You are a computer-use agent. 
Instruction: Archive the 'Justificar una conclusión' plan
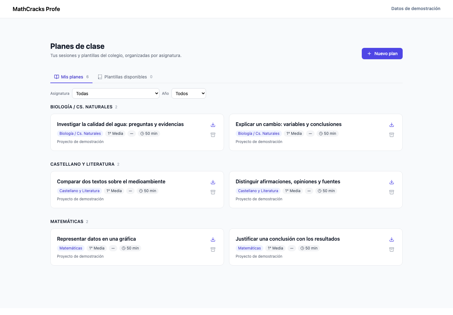392,249
